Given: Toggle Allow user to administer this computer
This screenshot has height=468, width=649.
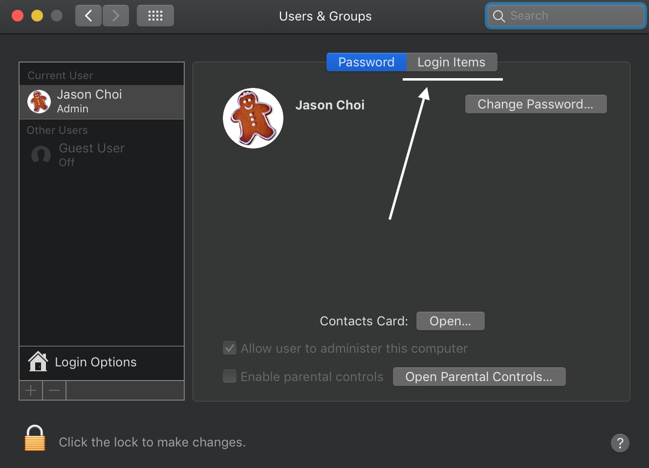Looking at the screenshot, I should [x=230, y=348].
